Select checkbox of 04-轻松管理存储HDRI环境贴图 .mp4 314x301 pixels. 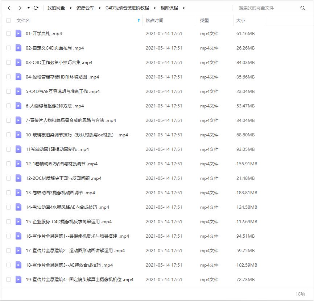point(8,77)
